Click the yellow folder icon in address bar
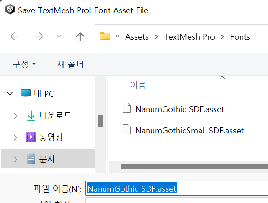Viewport: 268px width, 203px height. 105,36
